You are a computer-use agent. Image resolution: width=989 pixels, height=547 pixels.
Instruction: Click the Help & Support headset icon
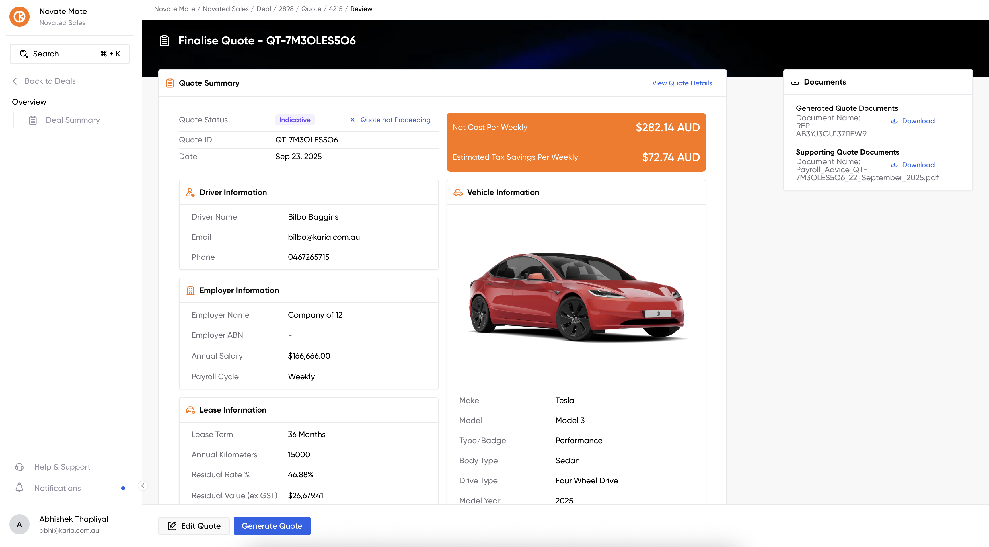point(19,467)
